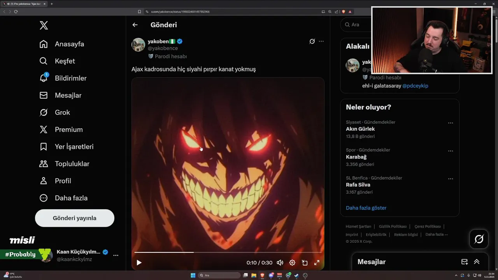The height and width of the screenshot is (280, 498).
Task: Toggle picture-in-picture for the video
Action: pos(305,262)
